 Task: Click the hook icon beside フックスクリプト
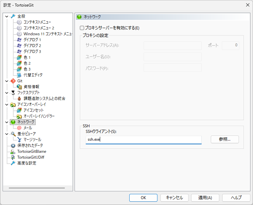pos(13,93)
